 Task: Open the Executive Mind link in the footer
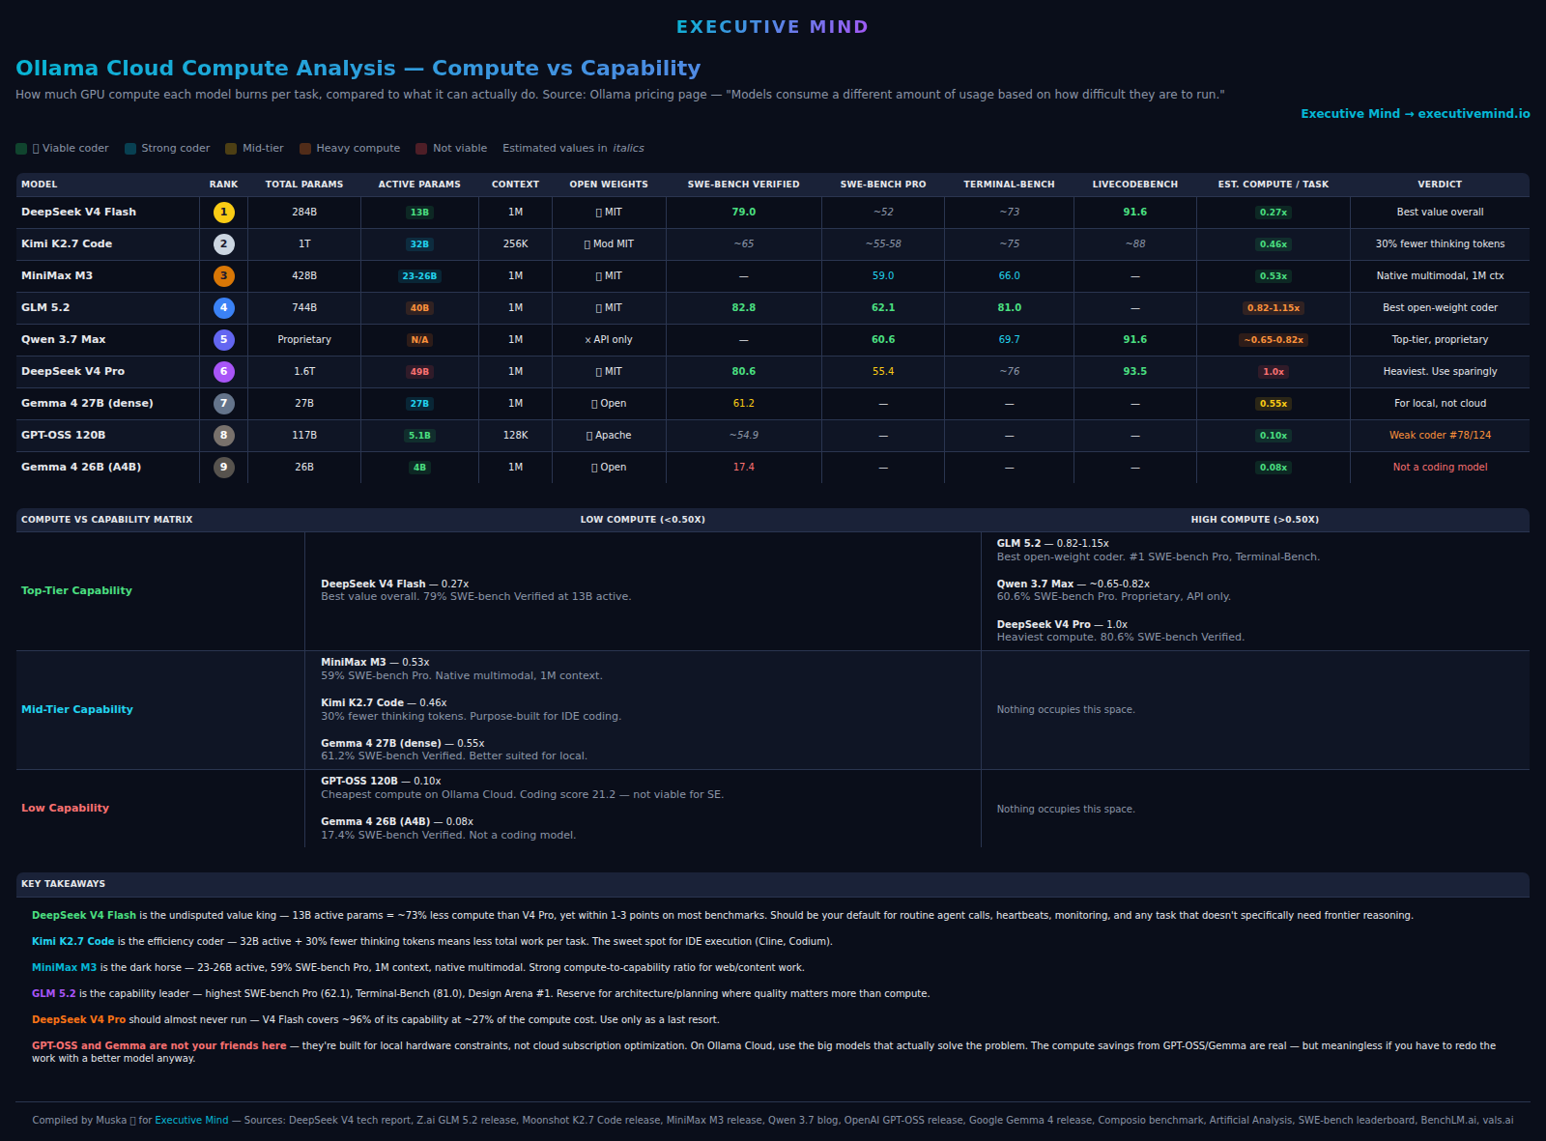click(x=191, y=1121)
